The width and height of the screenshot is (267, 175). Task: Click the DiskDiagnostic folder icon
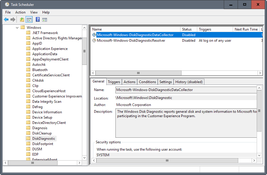28,138
